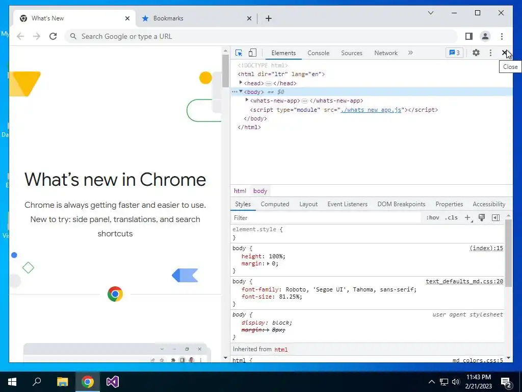Open the Windows Start menu
This screenshot has height=392, width=522.
(x=12, y=382)
